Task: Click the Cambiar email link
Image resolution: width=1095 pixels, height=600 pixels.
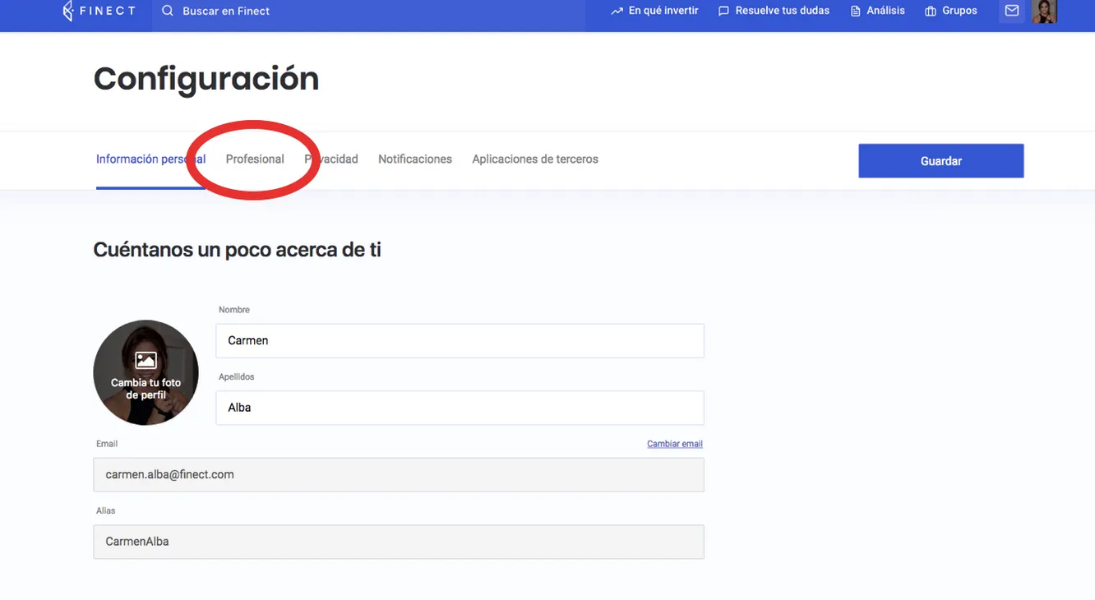Action: (x=674, y=444)
